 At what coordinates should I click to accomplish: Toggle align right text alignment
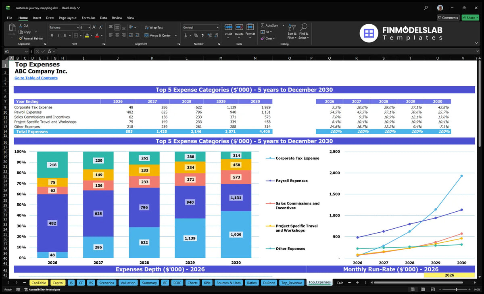click(123, 35)
